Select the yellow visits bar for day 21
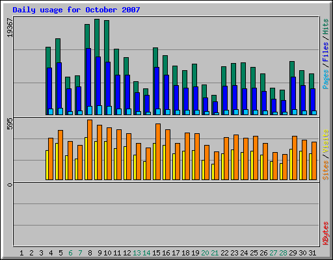 [x=213, y=172]
